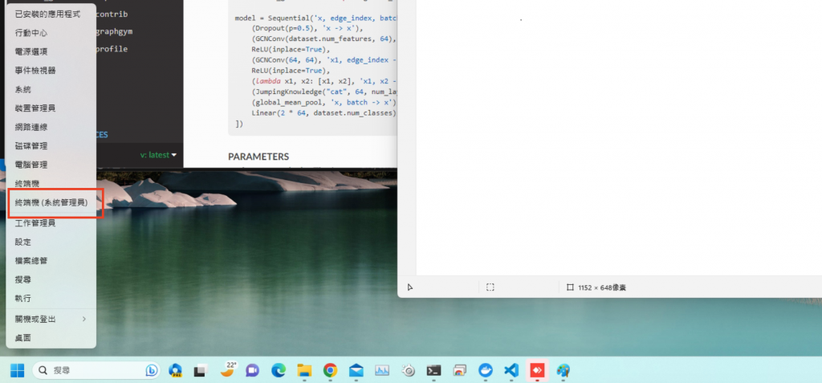The image size is (822, 383).
Task: Open 裝置管理員 from the menu
Action: coord(51,108)
